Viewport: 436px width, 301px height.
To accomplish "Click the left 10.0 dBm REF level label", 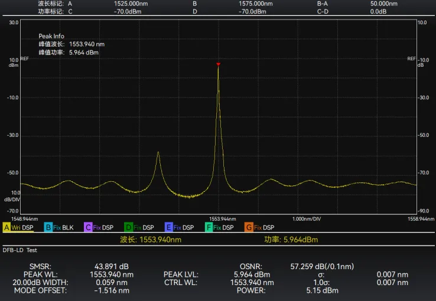I will pos(14,62).
